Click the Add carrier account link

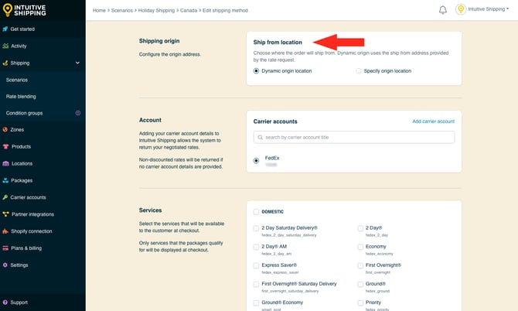tap(431, 121)
